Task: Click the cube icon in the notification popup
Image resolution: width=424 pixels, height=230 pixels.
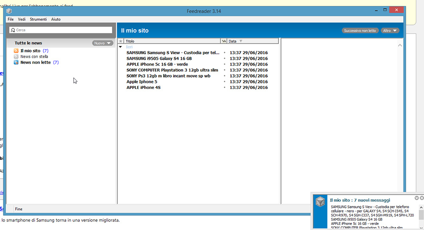Action: click(x=320, y=202)
